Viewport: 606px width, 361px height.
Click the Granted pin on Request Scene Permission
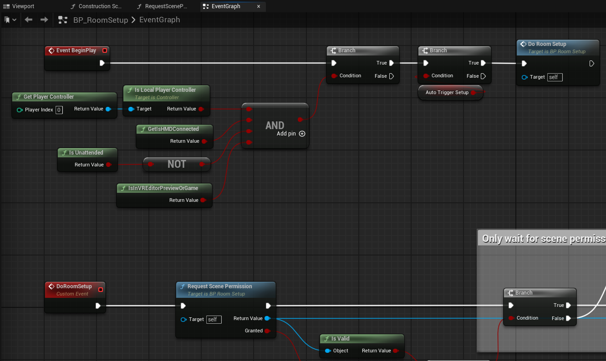pos(269,331)
